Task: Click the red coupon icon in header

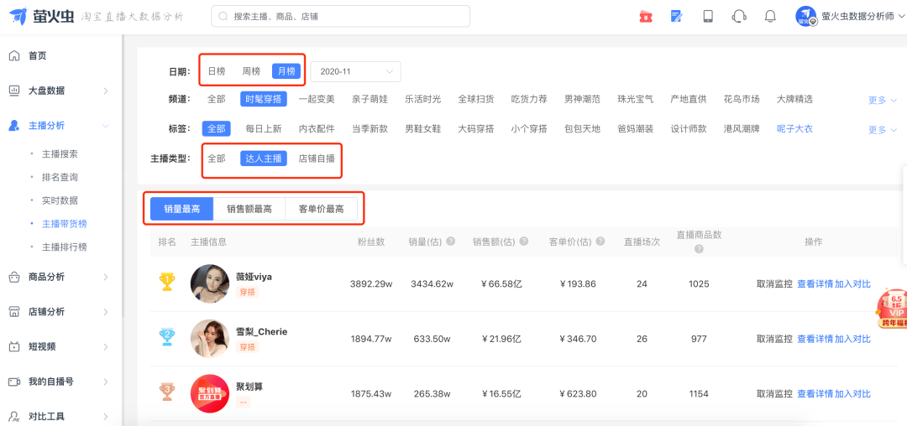Action: 645,17
